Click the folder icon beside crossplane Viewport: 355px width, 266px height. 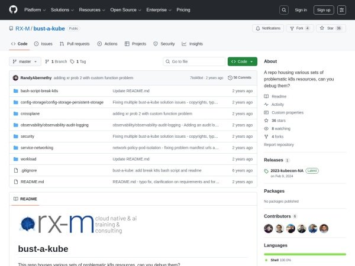16,113
